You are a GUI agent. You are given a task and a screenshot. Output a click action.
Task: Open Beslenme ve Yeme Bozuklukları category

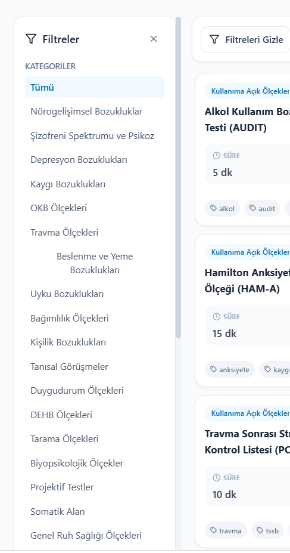[x=95, y=263]
